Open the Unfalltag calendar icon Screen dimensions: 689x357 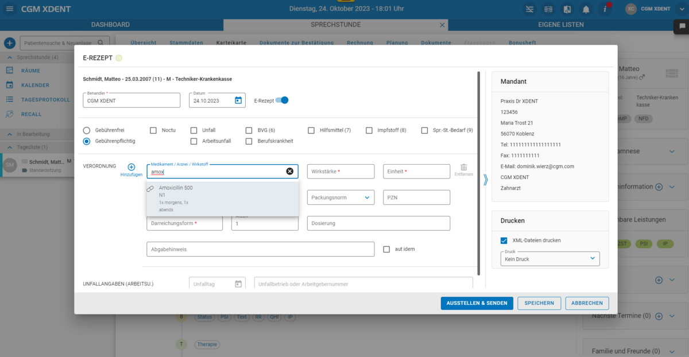238,284
